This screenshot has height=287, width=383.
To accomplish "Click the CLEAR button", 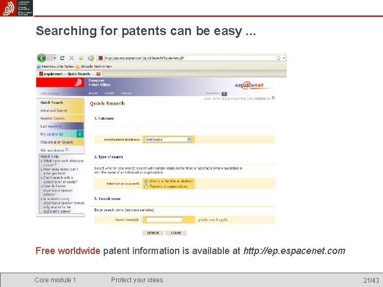I will point(176,233).
